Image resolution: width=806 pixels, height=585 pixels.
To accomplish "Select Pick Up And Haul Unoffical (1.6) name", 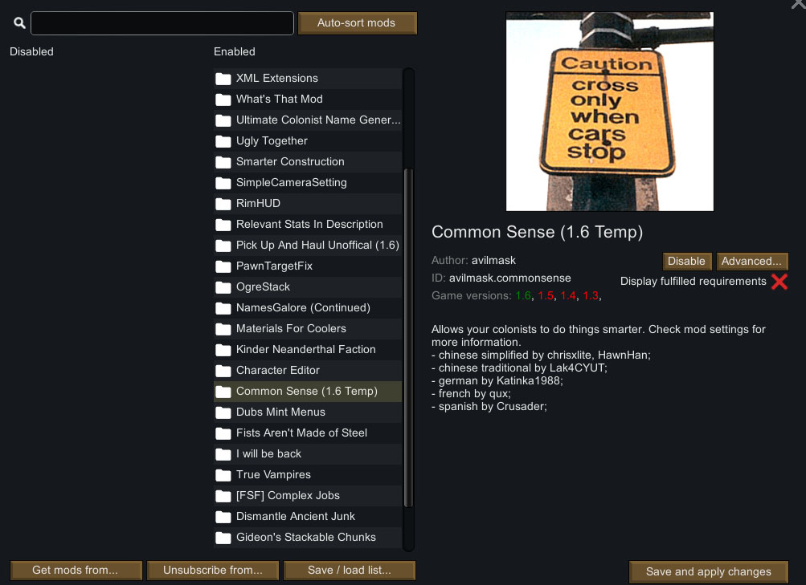I will tap(317, 246).
